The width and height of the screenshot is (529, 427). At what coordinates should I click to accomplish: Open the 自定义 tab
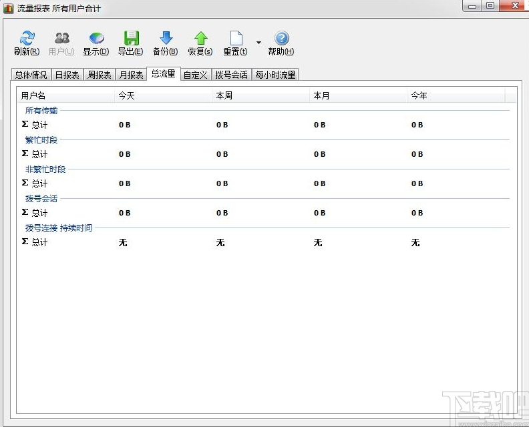click(195, 75)
